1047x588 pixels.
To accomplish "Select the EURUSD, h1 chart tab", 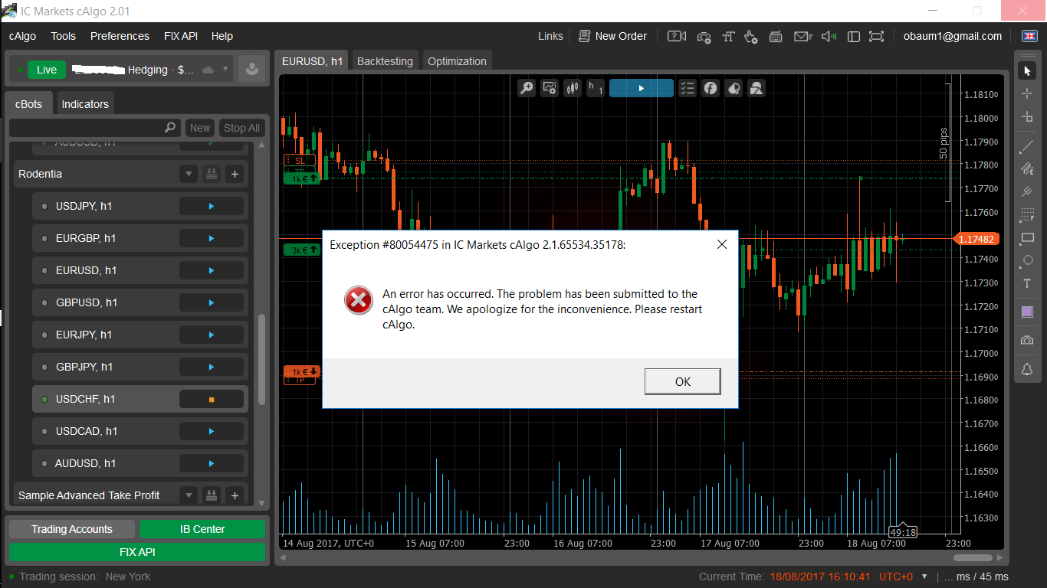I will [312, 61].
